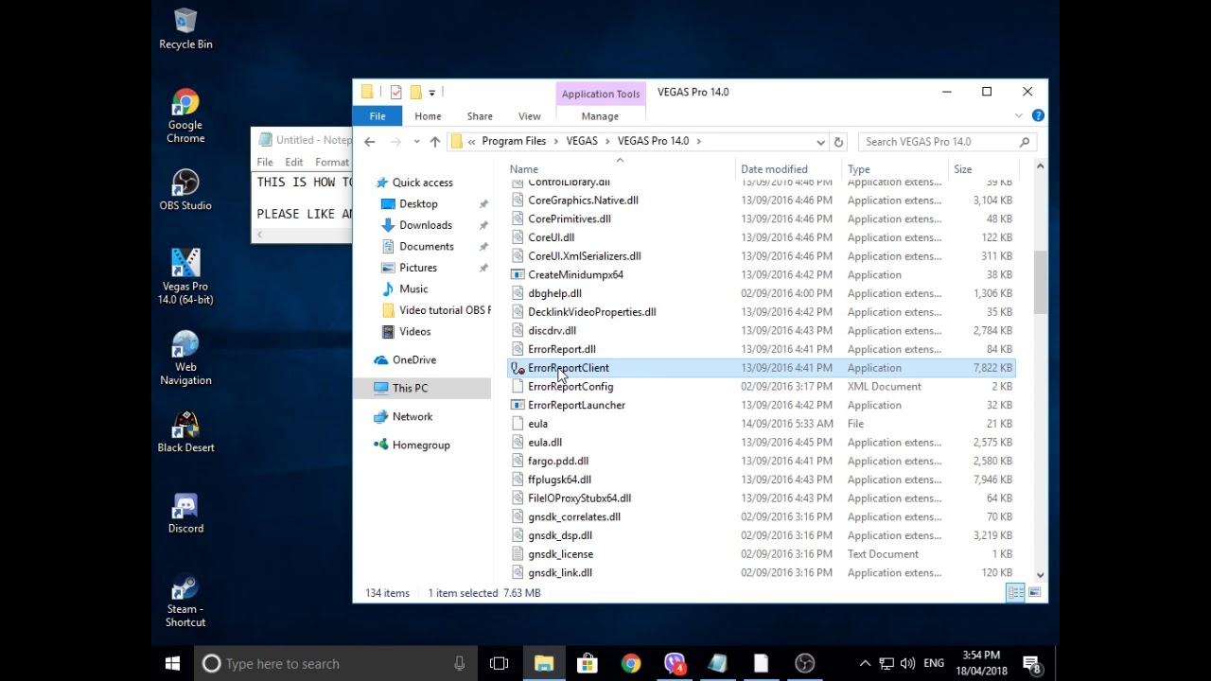
Task: Open Viber taskbar icon
Action: pos(675,664)
